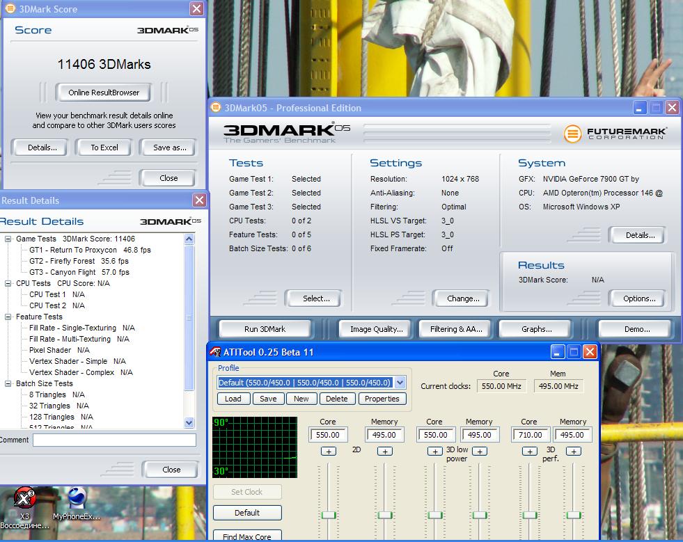Click the 3D perf Core slider handle

pos(530,516)
